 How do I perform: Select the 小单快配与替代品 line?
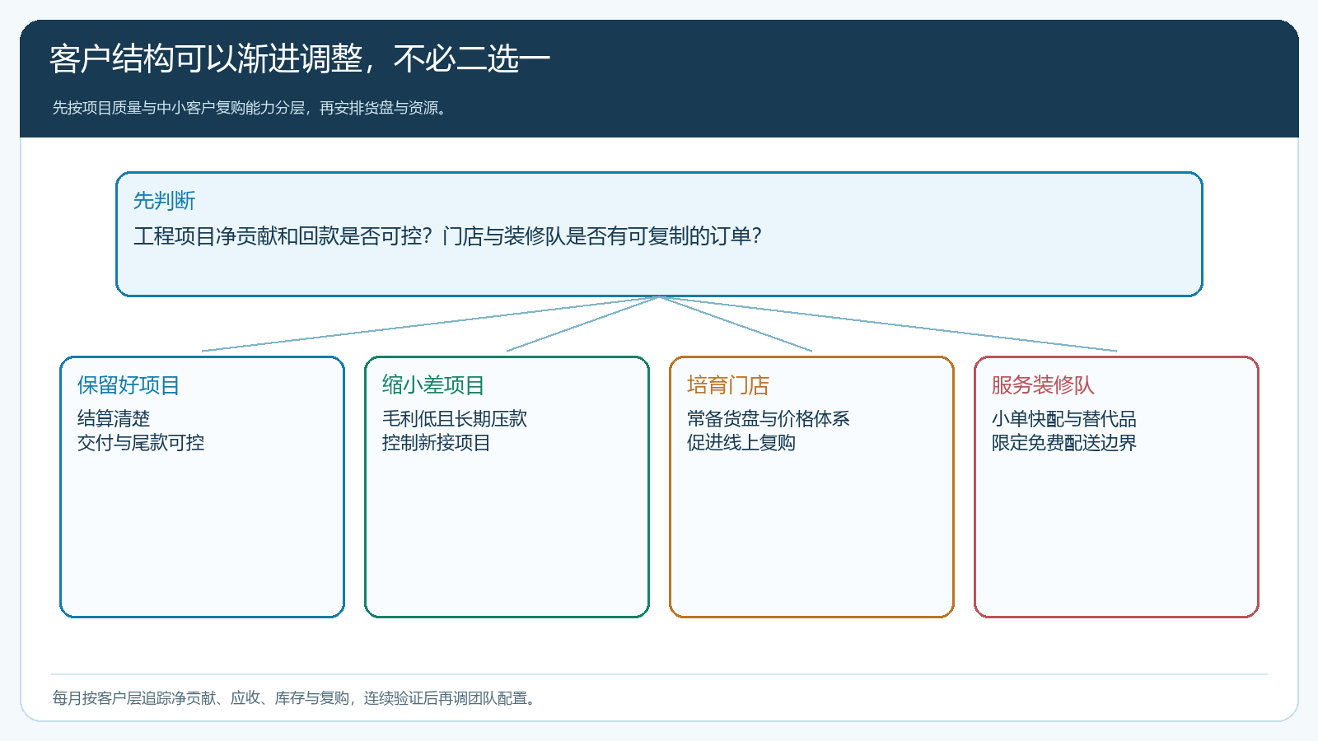coord(1064,418)
